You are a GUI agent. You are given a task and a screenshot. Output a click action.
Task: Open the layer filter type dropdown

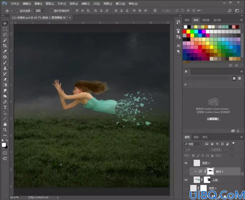[193, 144]
